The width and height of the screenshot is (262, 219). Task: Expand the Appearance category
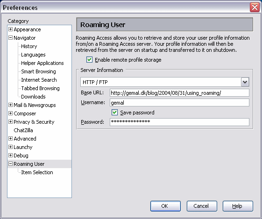[10, 29]
